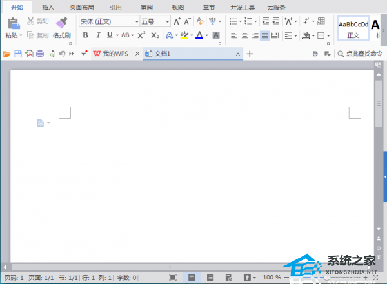
Task: Increase indent icon in paragraph group
Action: point(275,21)
